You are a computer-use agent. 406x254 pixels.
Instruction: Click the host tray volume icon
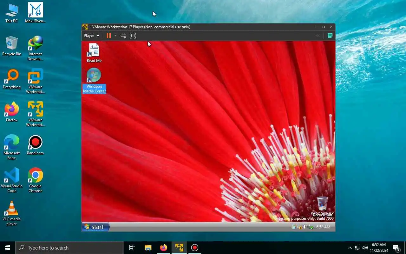click(365, 248)
